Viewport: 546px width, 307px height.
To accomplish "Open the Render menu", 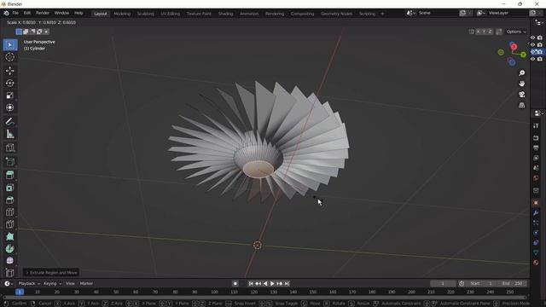I will coord(43,13).
